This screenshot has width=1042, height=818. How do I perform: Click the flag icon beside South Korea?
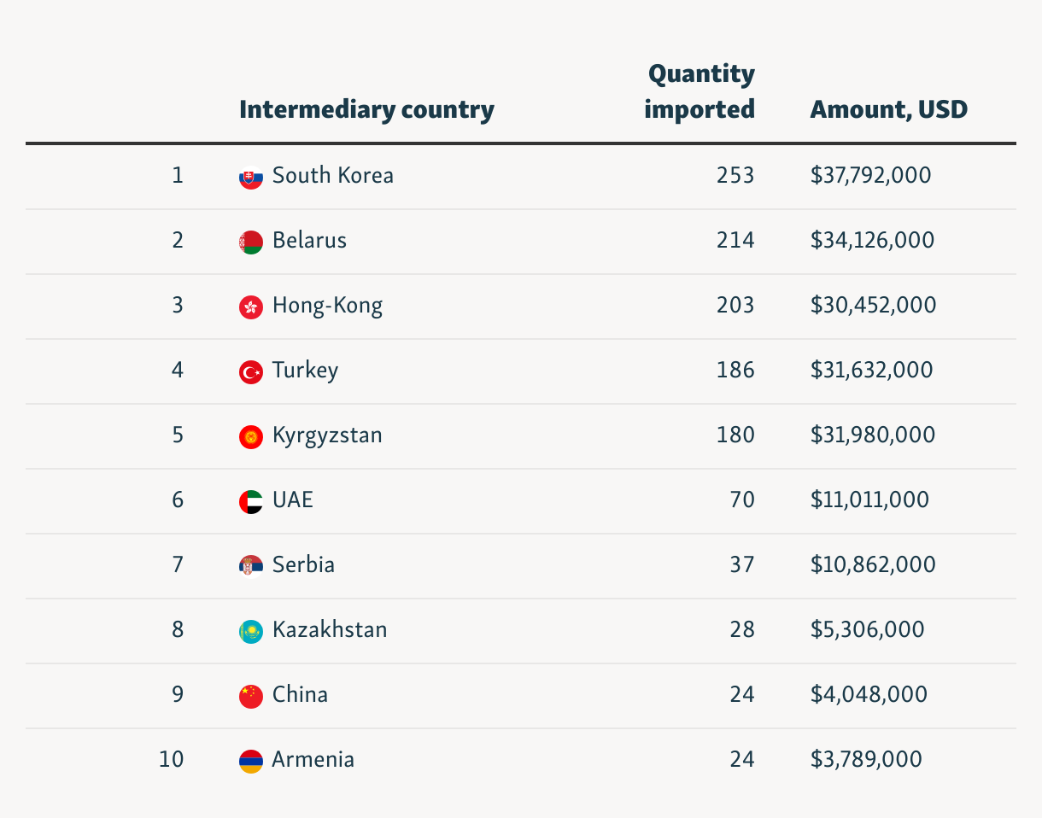point(250,178)
